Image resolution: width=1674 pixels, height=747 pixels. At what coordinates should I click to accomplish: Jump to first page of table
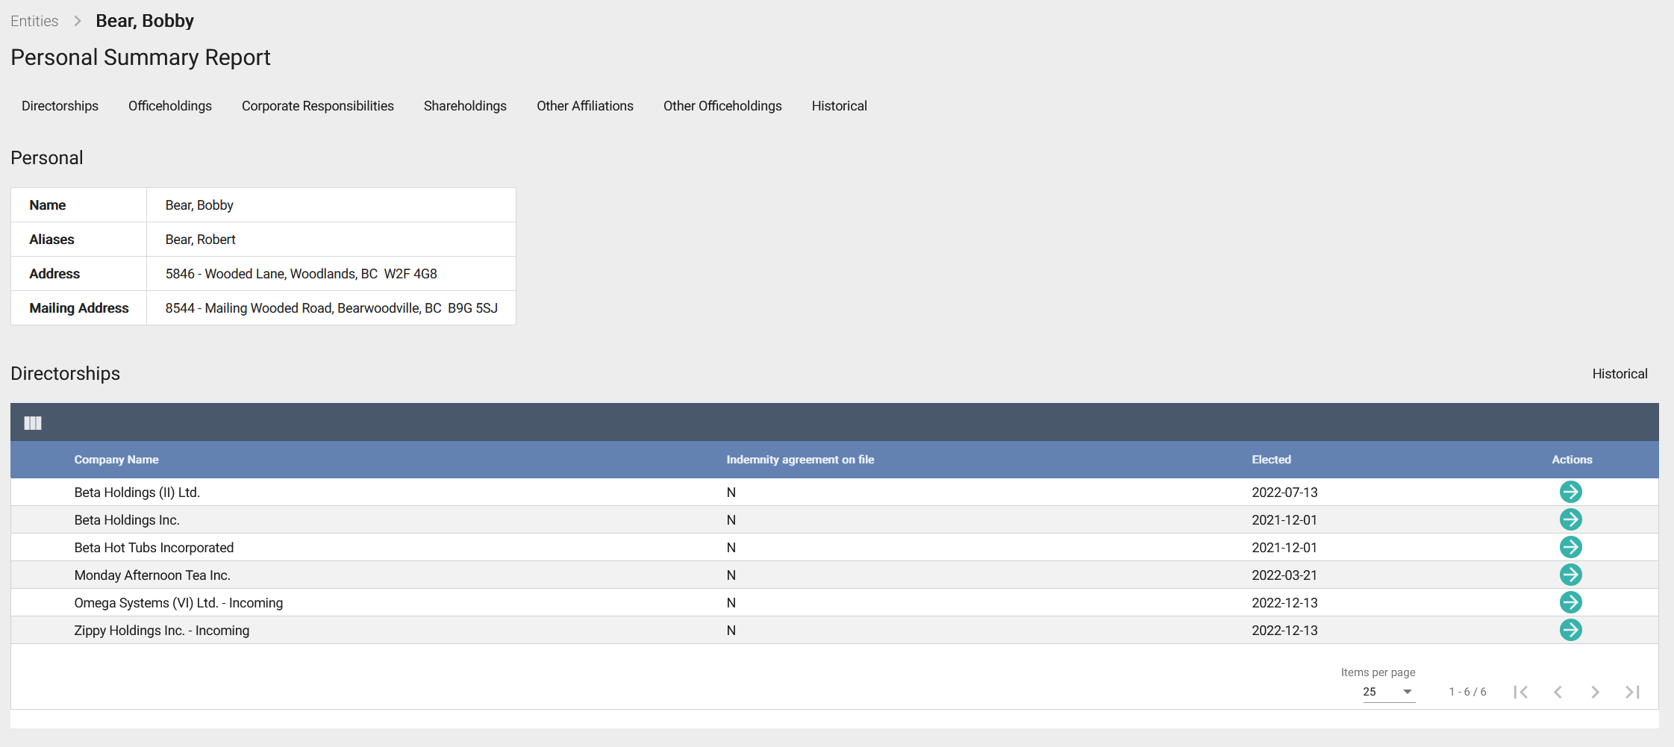(x=1520, y=692)
